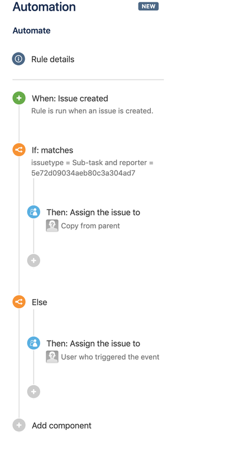Click the Else blue Assign issue icon
The image size is (251, 453).
pyautogui.click(x=34, y=343)
